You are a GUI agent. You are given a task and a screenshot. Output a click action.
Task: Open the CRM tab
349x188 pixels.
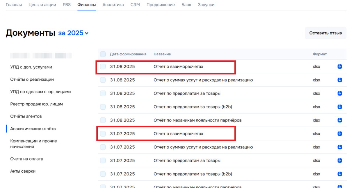(x=135, y=5)
